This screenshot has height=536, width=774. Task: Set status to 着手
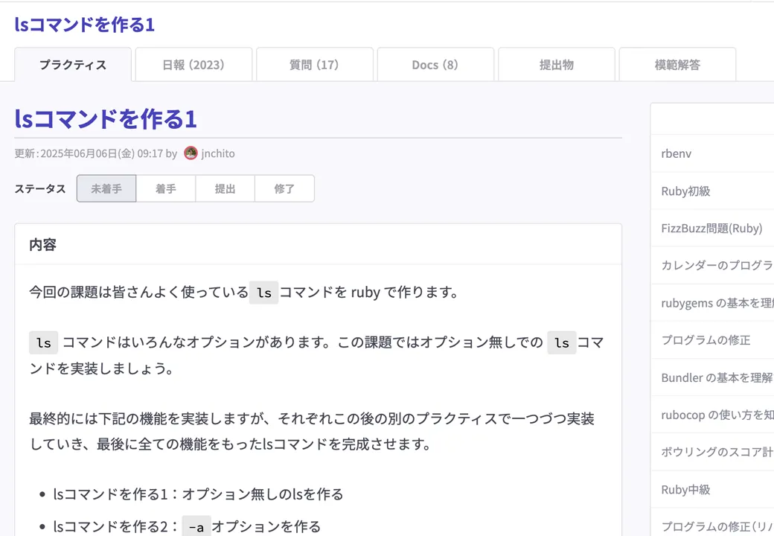point(166,188)
